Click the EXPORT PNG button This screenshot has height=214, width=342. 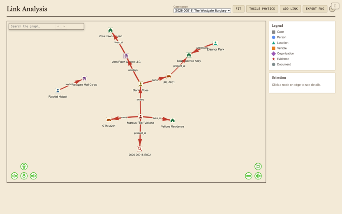coord(315,9)
